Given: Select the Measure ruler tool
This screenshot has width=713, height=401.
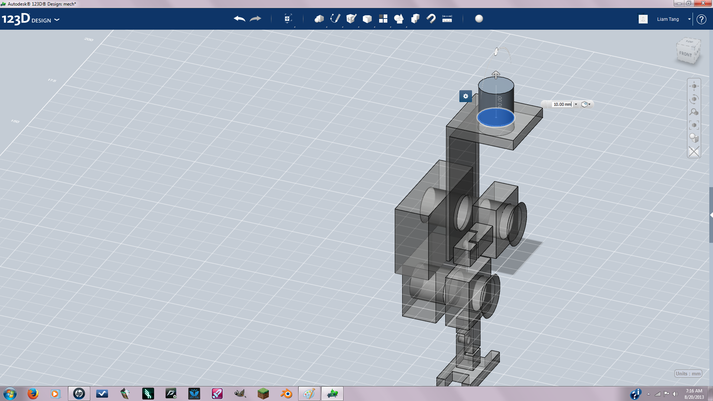Looking at the screenshot, I should pos(447,19).
